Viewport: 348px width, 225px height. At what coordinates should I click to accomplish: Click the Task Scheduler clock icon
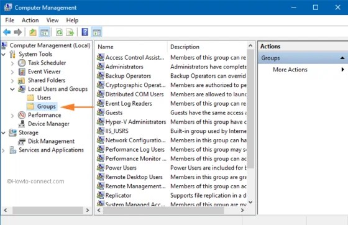coord(22,63)
